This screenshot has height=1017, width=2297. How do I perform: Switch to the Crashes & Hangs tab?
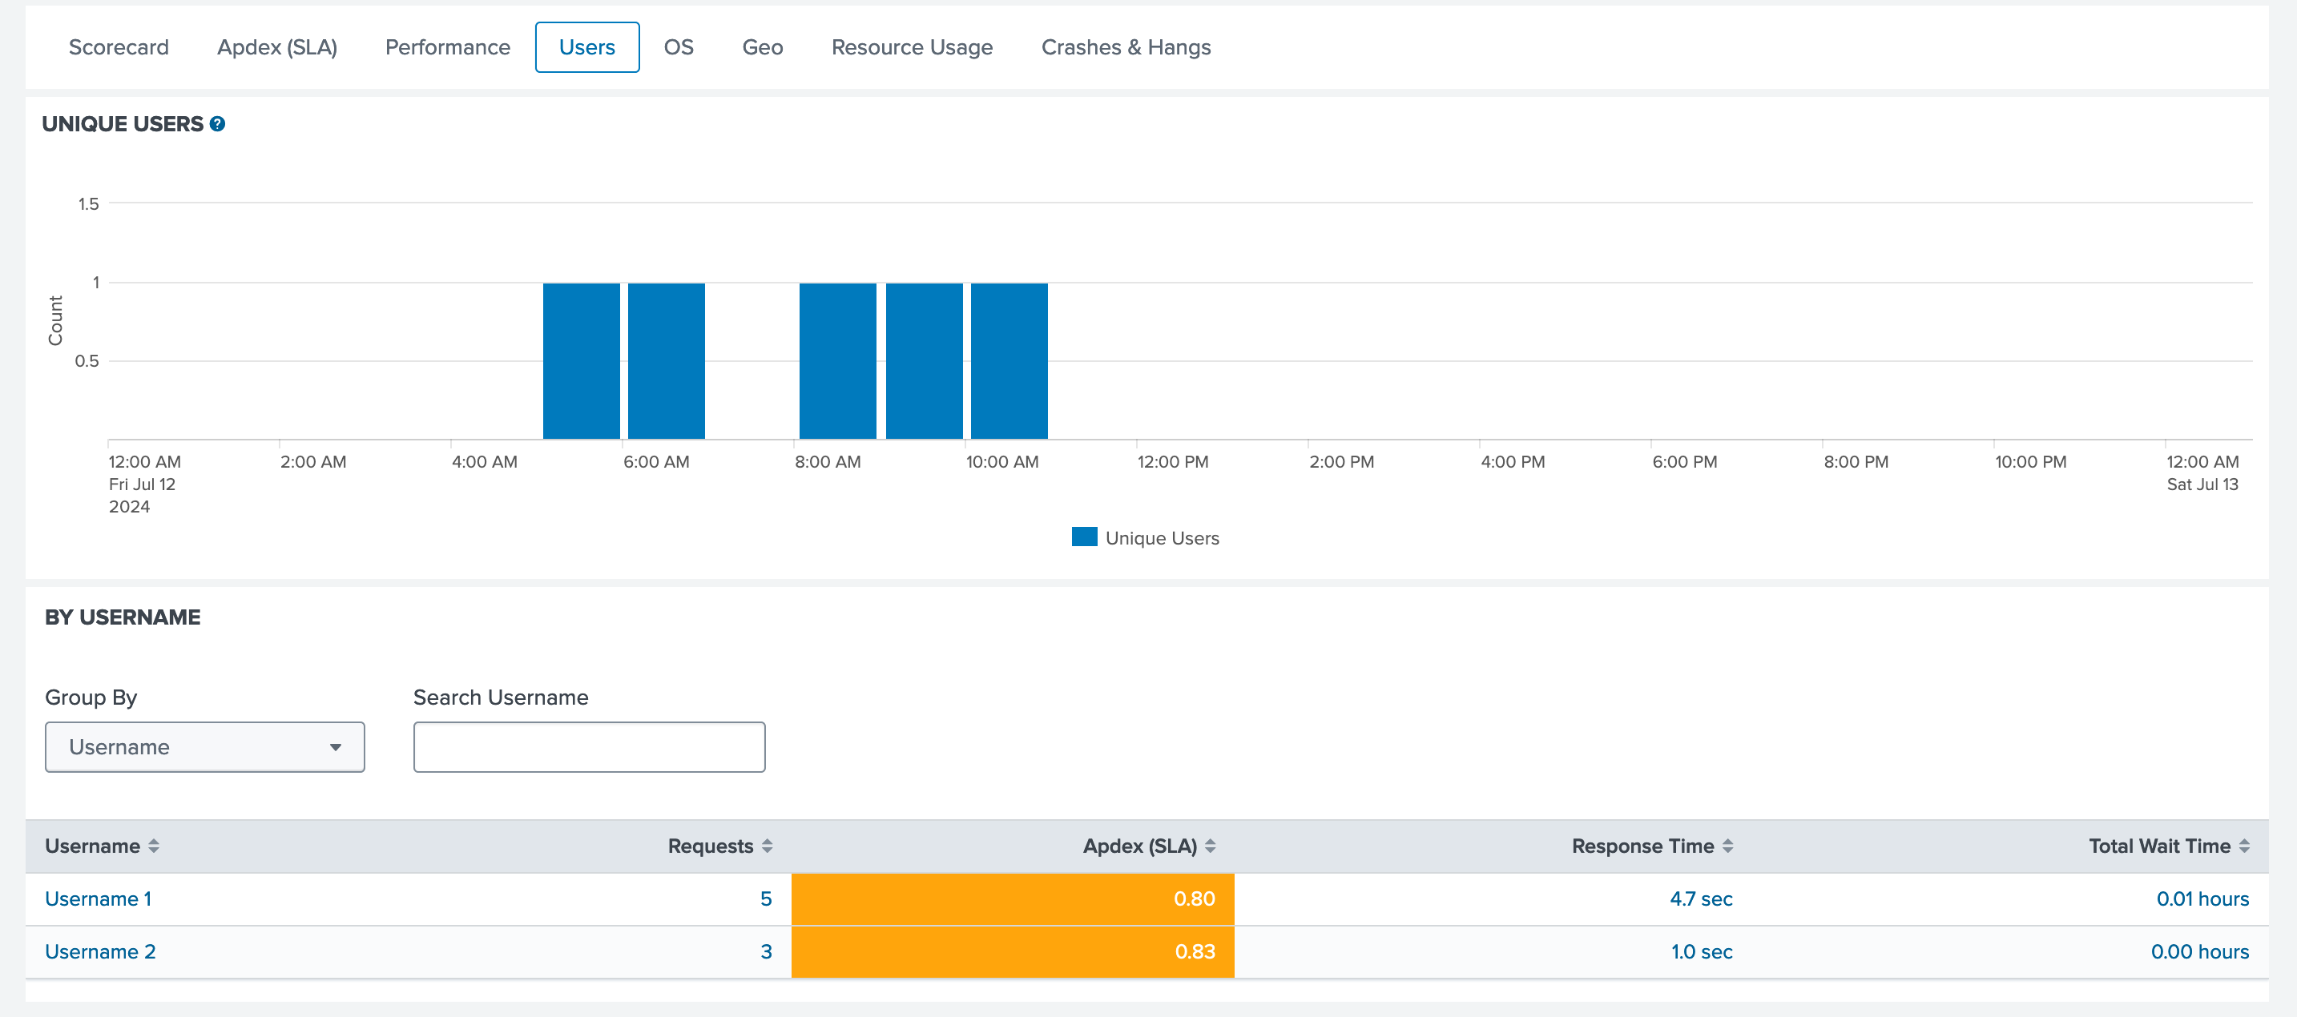(1126, 47)
